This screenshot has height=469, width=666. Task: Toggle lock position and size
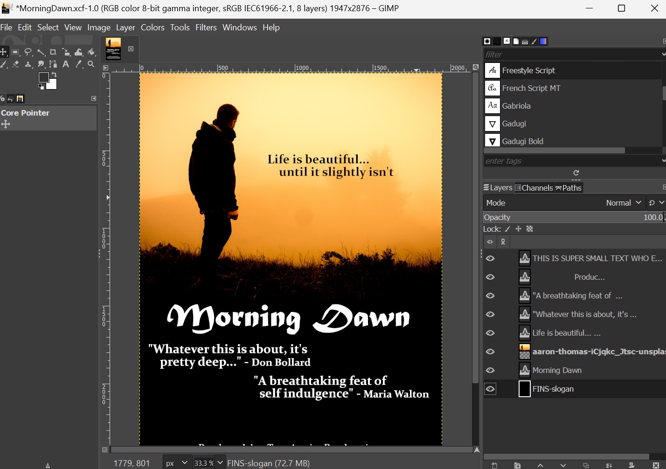[518, 229]
